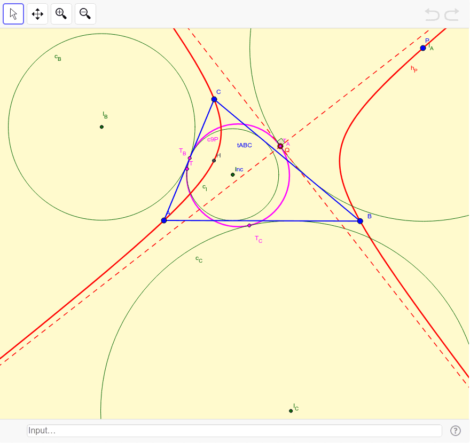Activate the Move Graphics View tool
470x443 pixels.
pyautogui.click(x=37, y=14)
